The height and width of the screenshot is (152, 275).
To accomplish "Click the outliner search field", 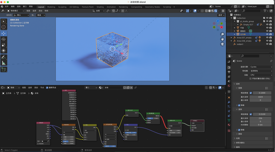I will [251, 11].
